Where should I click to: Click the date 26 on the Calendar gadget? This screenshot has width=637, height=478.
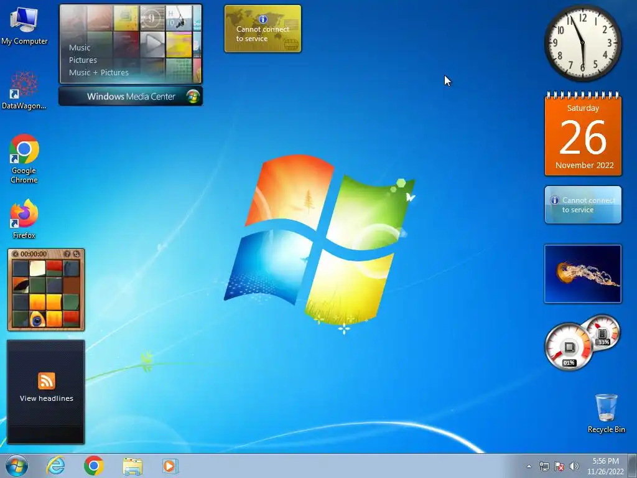583,137
